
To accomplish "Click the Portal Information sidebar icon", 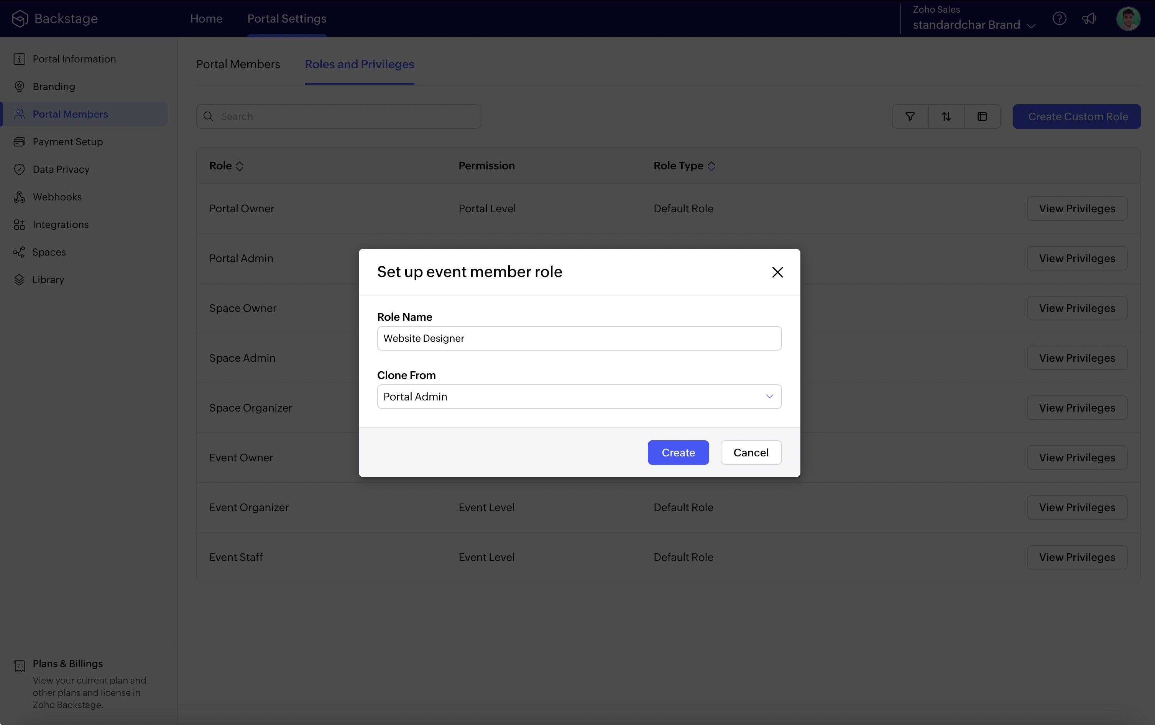I will pyautogui.click(x=19, y=59).
